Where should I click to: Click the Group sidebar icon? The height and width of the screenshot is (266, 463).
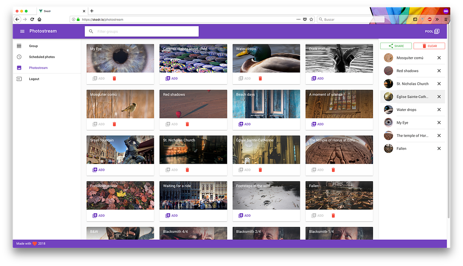pos(19,46)
